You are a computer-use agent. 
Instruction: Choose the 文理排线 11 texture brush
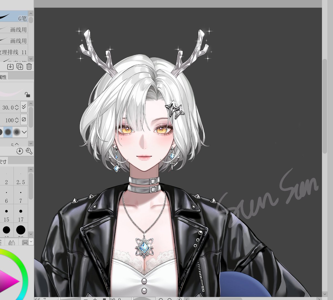click(15, 52)
